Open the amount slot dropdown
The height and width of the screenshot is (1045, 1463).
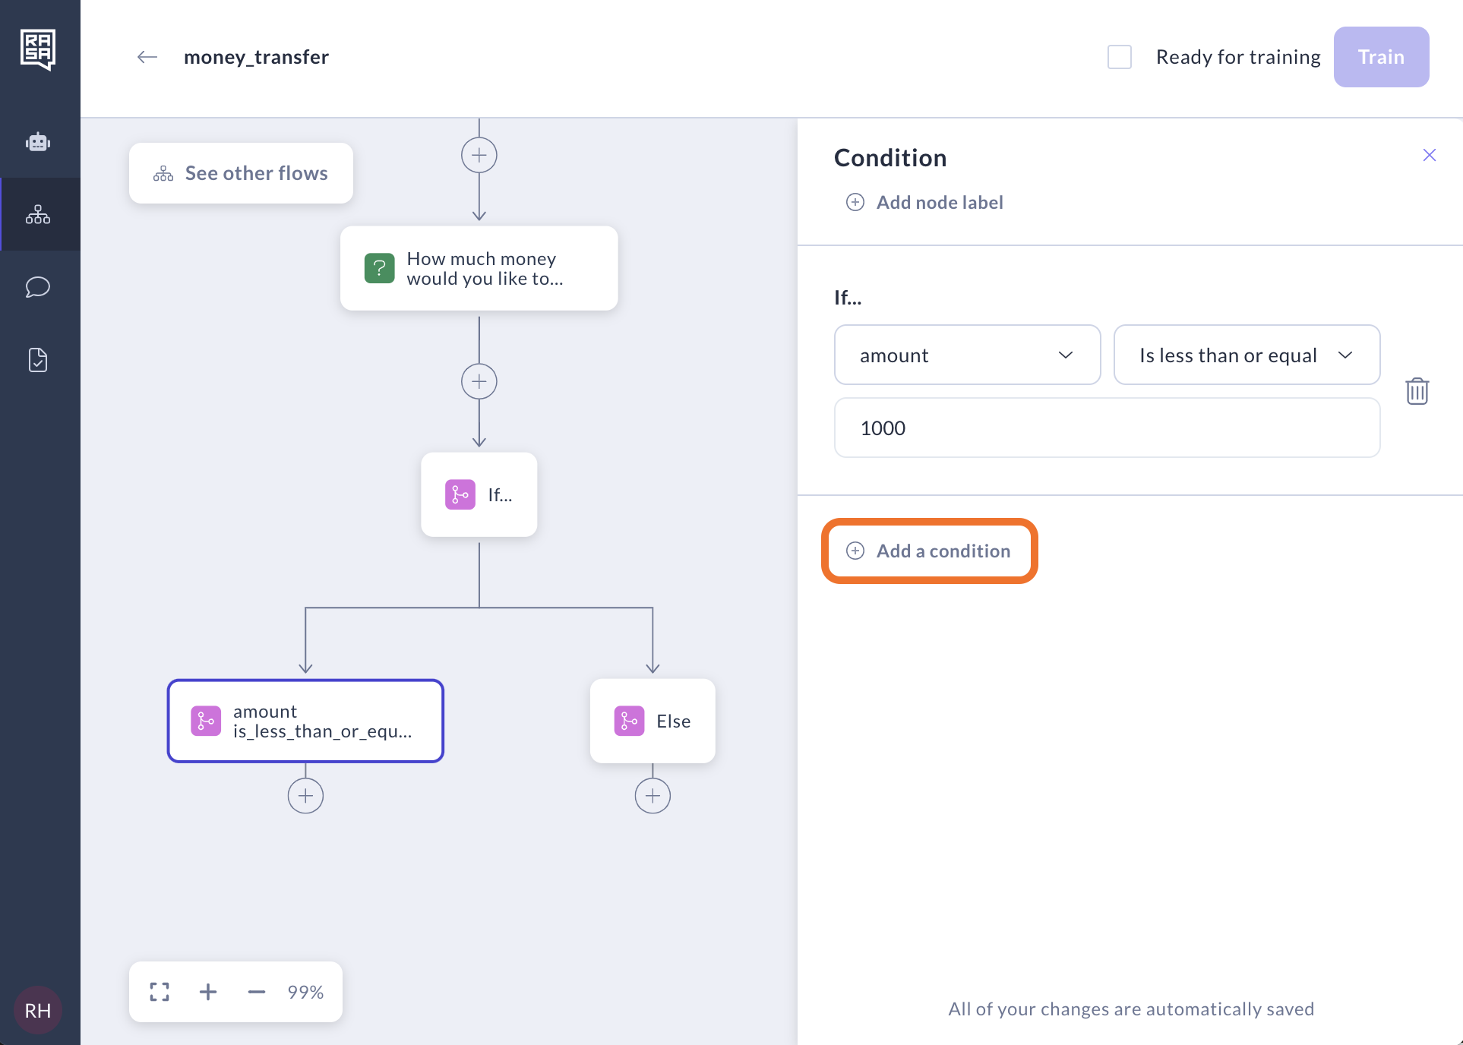click(x=967, y=355)
